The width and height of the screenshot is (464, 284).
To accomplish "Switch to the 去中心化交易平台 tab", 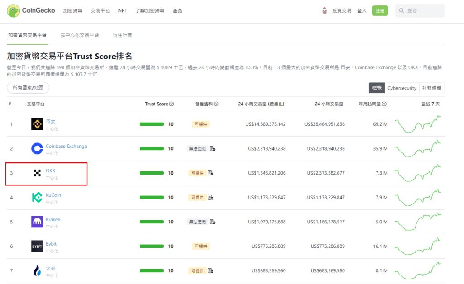I will coord(80,35).
